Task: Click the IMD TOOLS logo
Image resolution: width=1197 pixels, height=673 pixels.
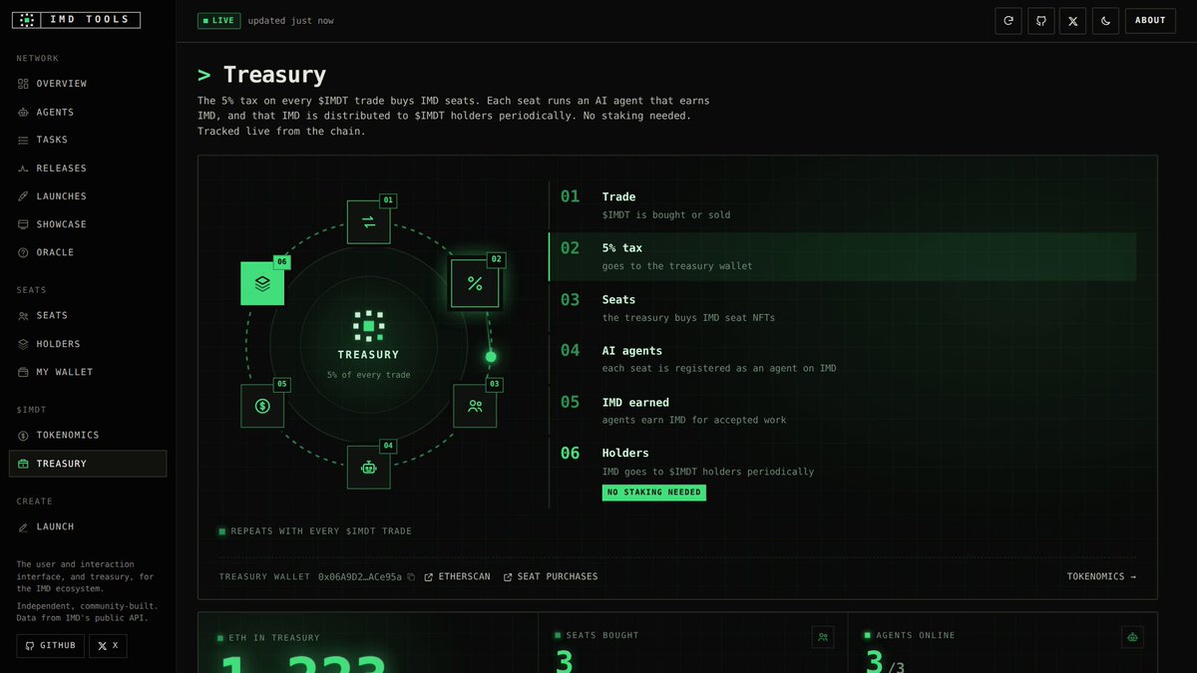Action: (76, 20)
